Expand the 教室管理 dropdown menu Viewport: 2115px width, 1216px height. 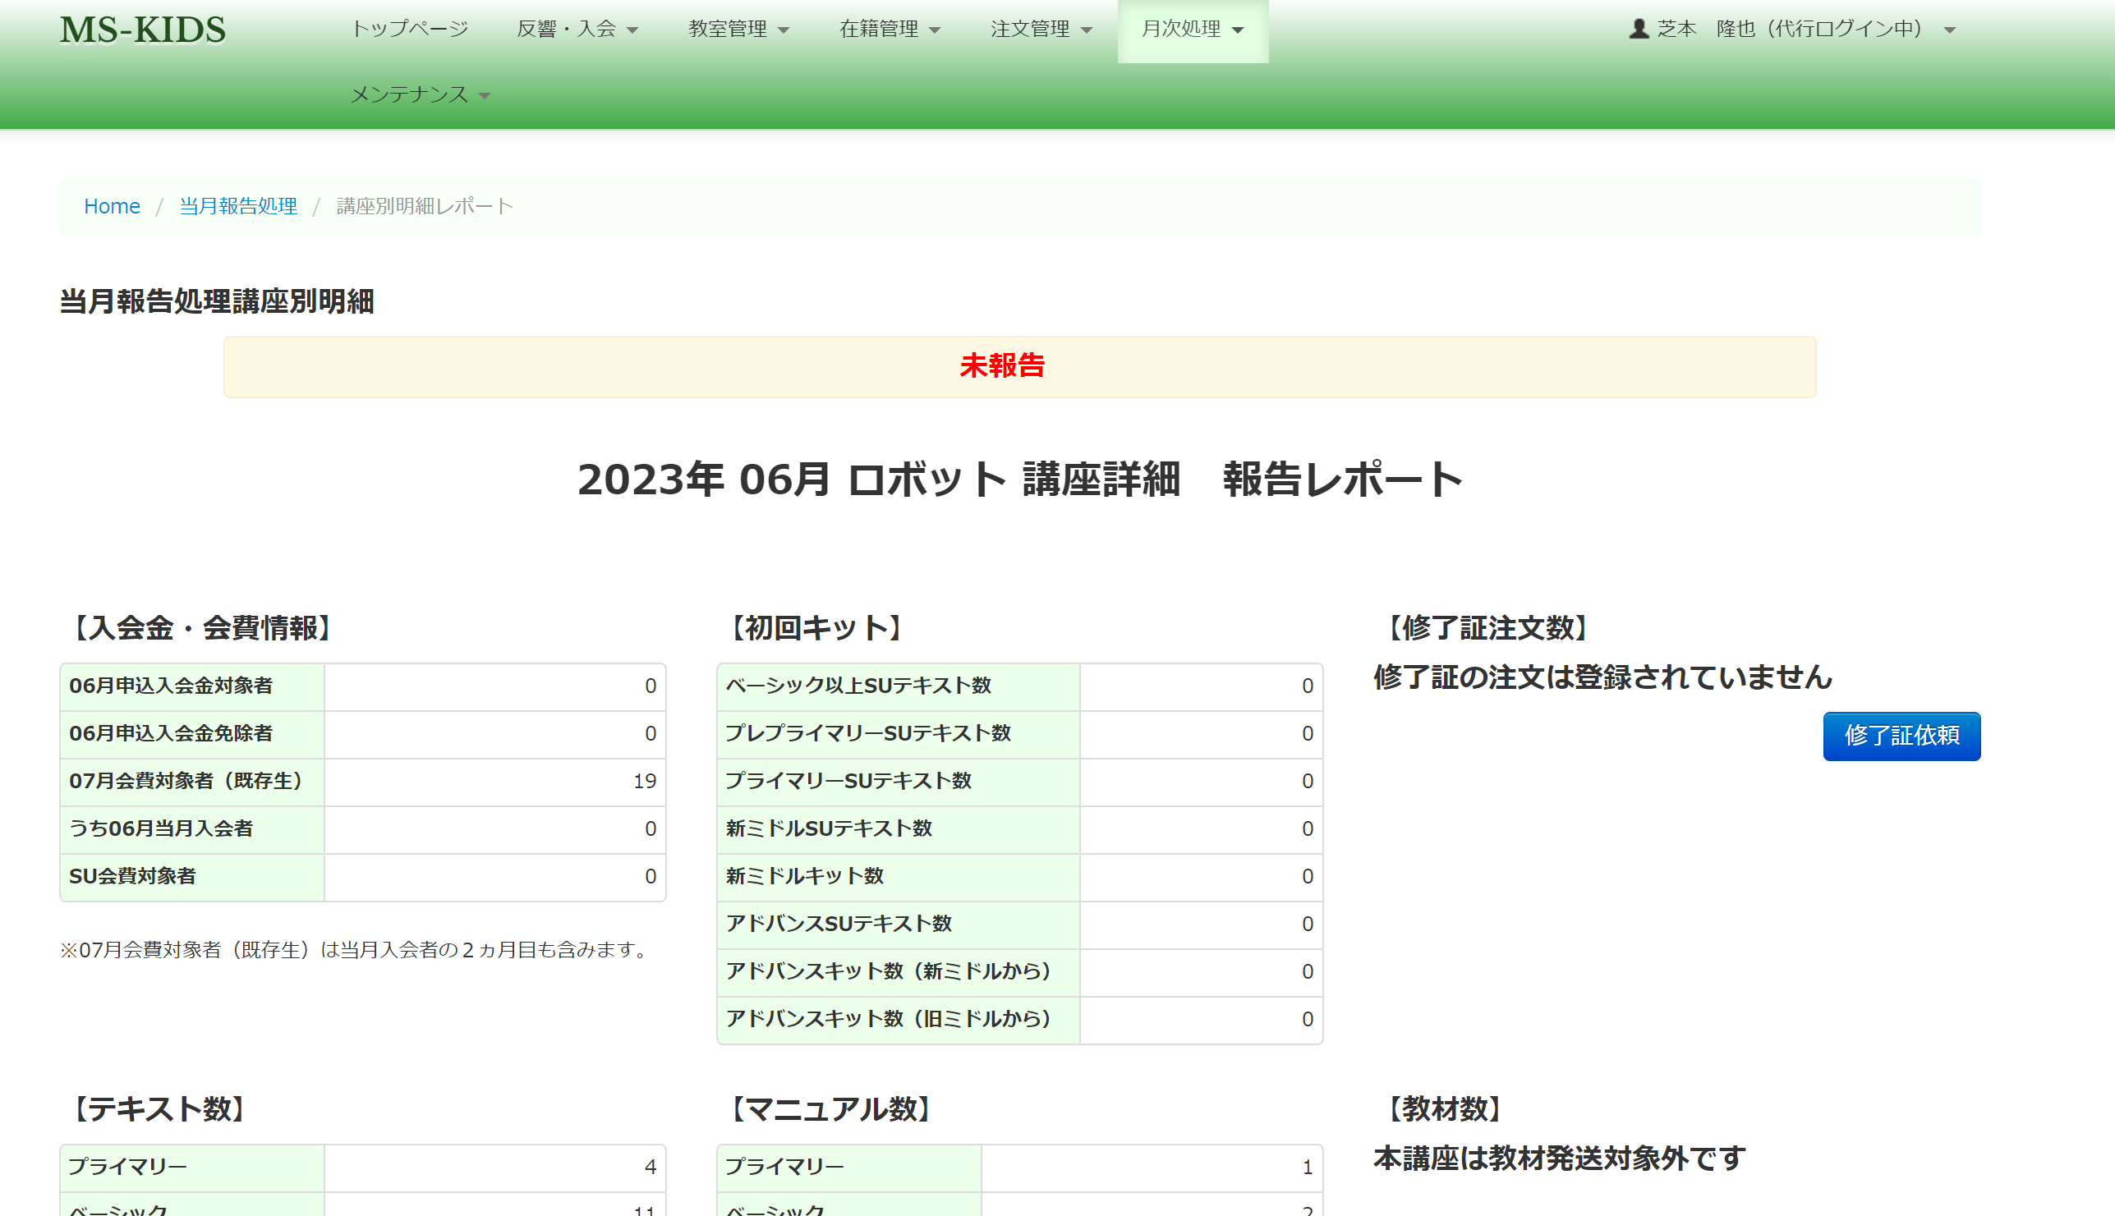point(738,30)
